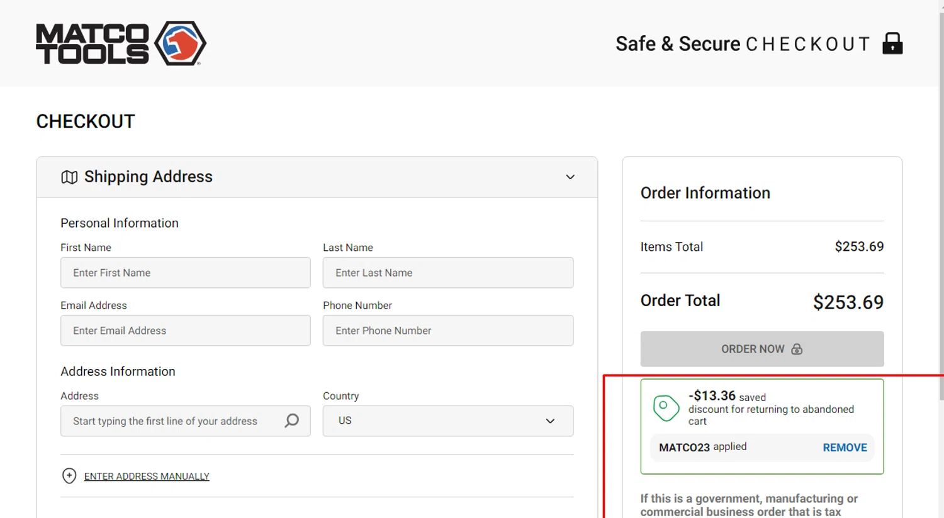
Task: Click the Address Information heading
Action: (x=118, y=372)
